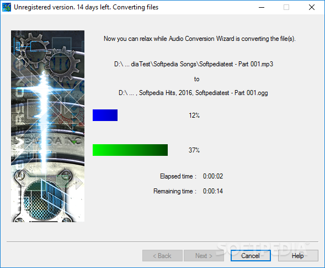Click the Remaining time value 0:00:14
The width and height of the screenshot is (325, 268).
pos(213,191)
